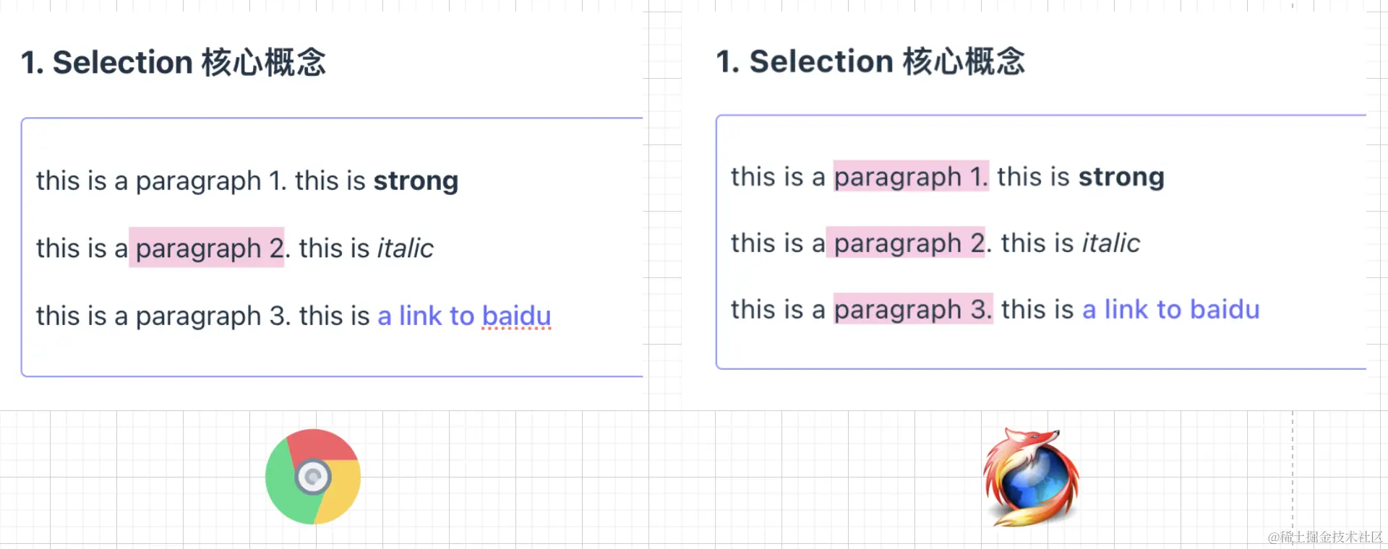
Task: Click the Chrome browser logo
Action: coord(313,477)
